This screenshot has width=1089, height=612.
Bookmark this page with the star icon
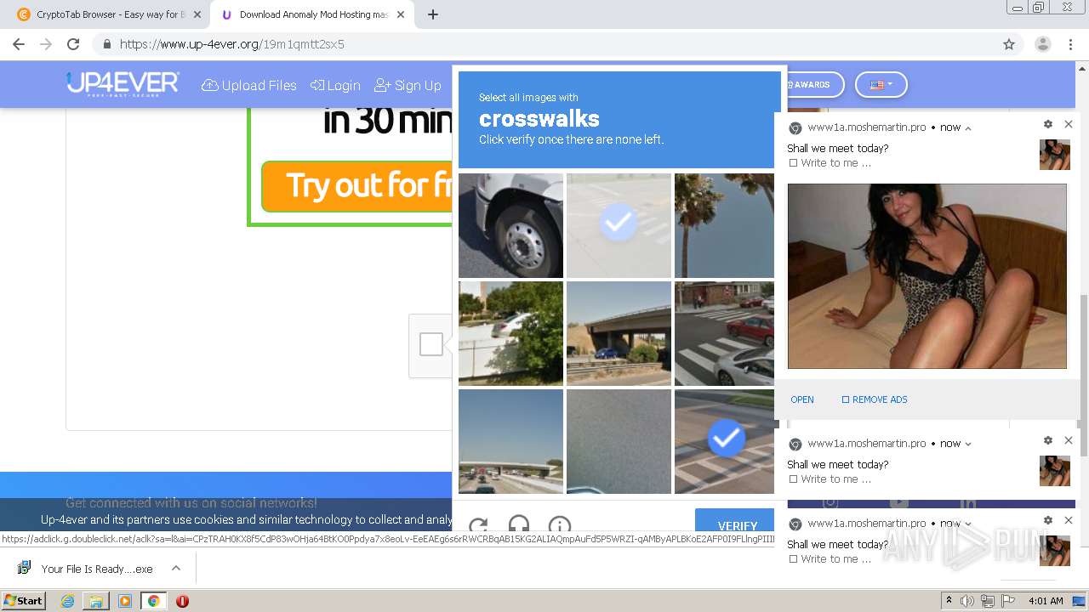pyautogui.click(x=1009, y=44)
